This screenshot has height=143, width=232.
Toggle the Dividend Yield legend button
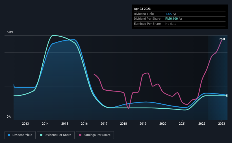20,135
